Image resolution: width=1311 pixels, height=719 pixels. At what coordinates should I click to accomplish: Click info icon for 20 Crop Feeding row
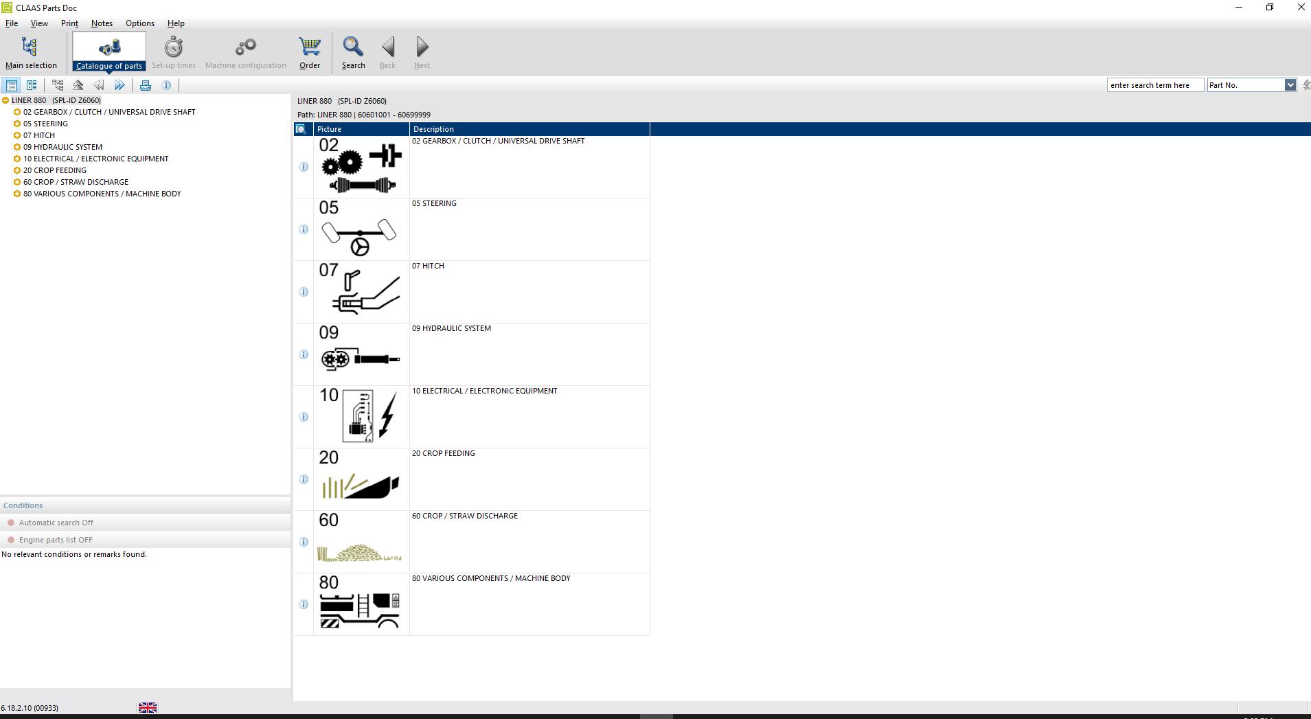coord(304,479)
